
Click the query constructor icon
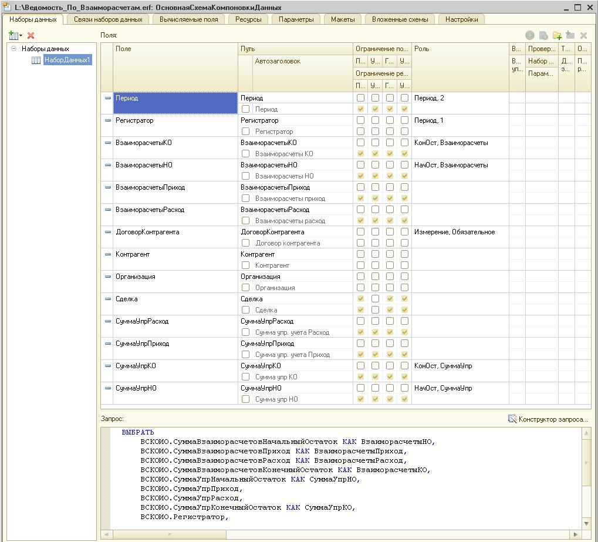tap(512, 419)
